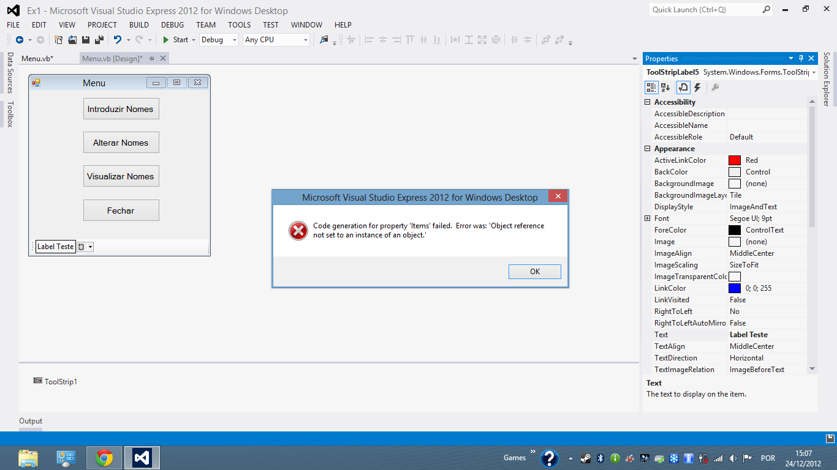Click the Redo toolbar icon
The width and height of the screenshot is (837, 470).
click(x=139, y=40)
